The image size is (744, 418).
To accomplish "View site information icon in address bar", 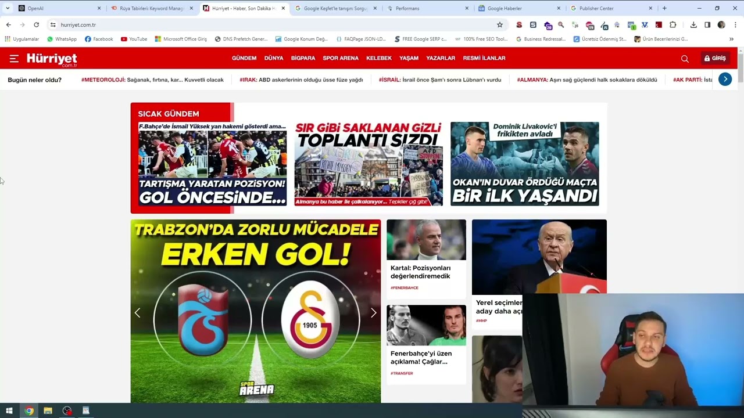I will pyautogui.click(x=53, y=25).
